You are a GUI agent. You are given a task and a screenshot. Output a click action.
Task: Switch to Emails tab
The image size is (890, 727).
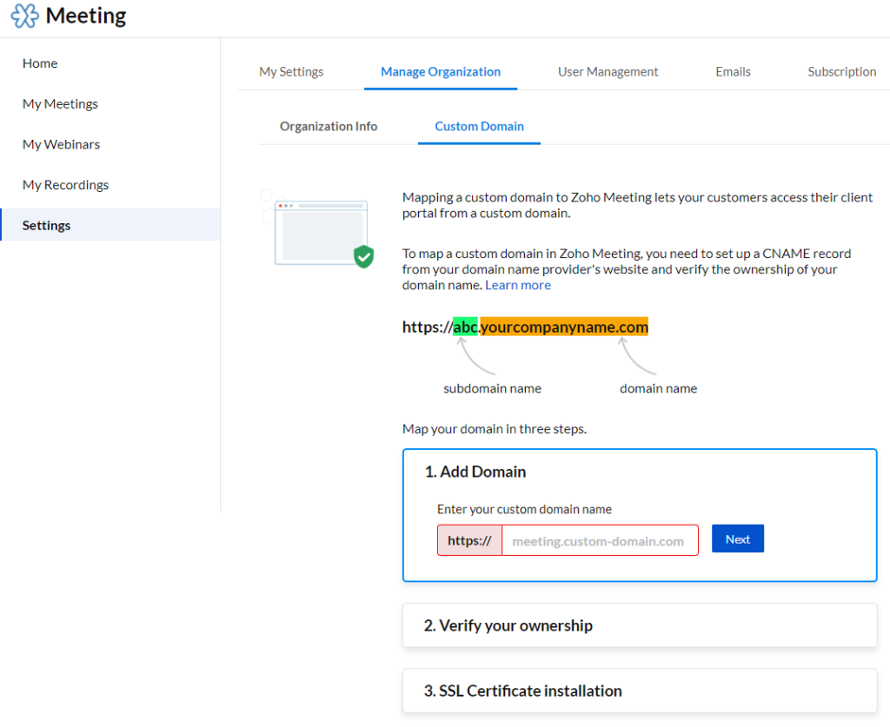[x=733, y=71]
